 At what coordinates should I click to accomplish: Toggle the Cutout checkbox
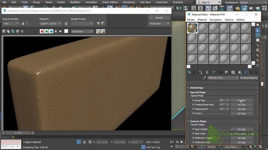[x=193, y=113]
